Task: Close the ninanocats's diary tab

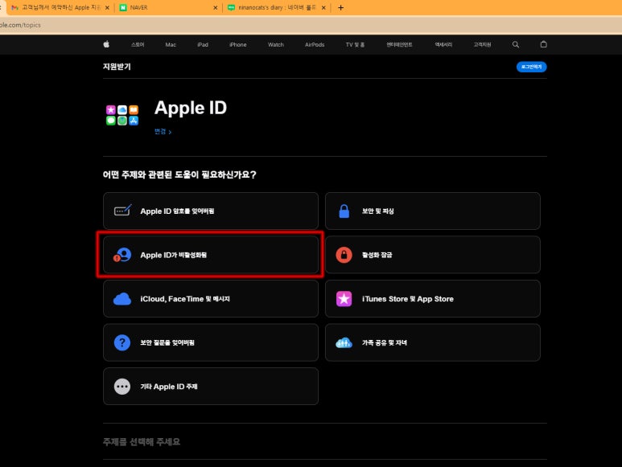Action: point(323,7)
